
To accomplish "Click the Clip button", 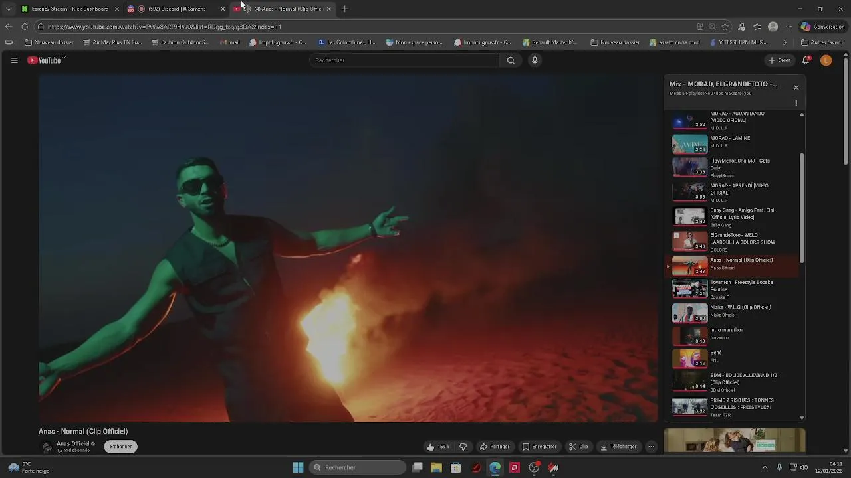I will tap(578, 447).
